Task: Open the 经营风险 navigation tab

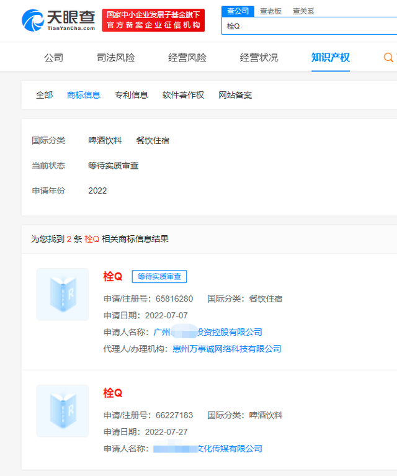Action: 187,57
